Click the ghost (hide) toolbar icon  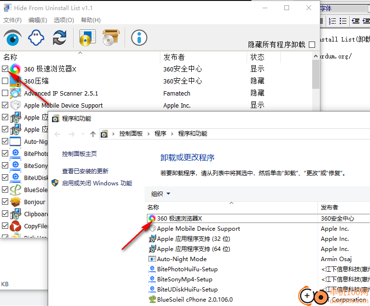[x=36, y=38]
